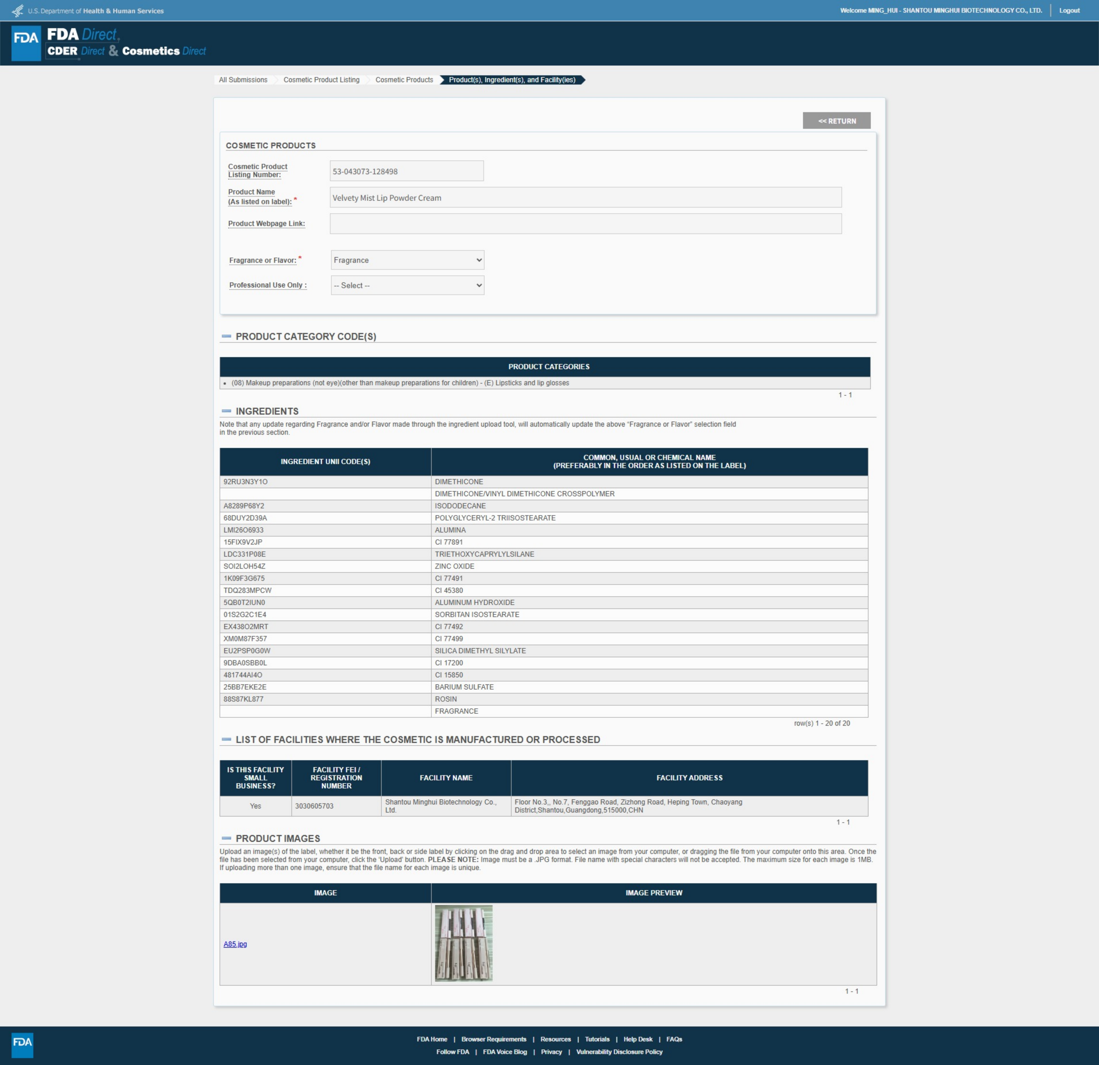Click the FDA logo in footer
Screen dimensions: 1099x1065
tap(22, 1045)
